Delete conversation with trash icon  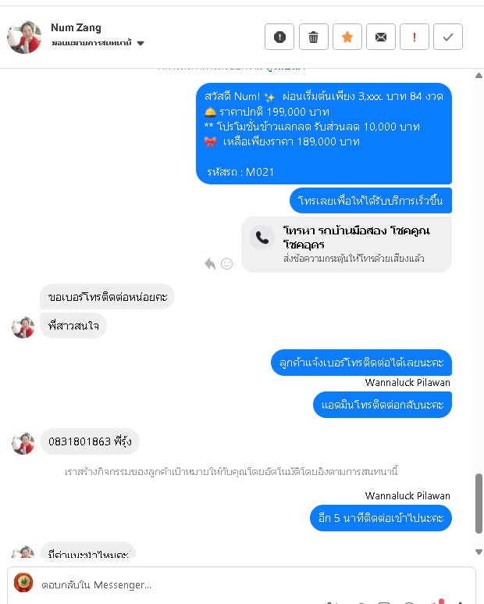click(313, 37)
